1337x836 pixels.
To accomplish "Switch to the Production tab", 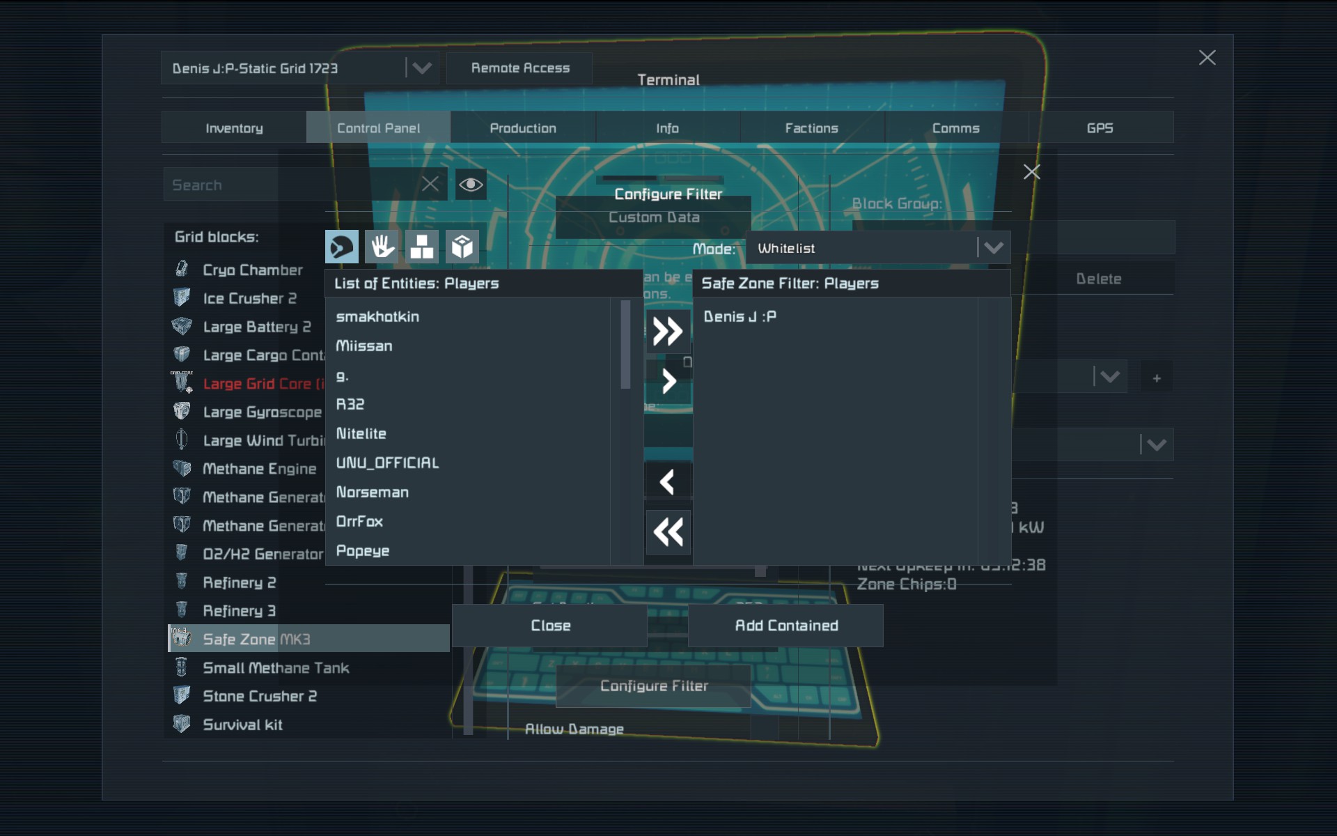I will pyautogui.click(x=523, y=128).
